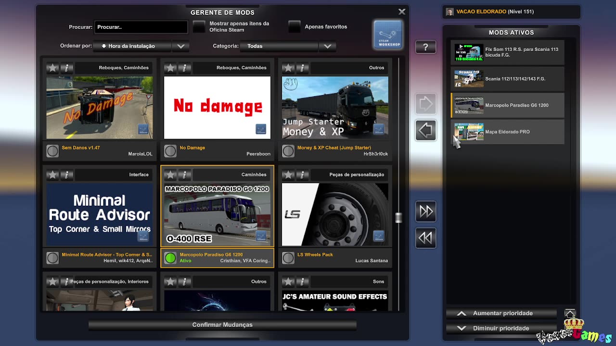Click Diminuir prioridade button
Image resolution: width=616 pixels, height=346 pixels.
tap(501, 328)
